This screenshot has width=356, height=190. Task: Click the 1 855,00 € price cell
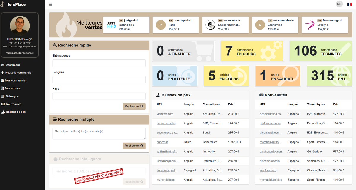pyautogui.click(x=234, y=142)
